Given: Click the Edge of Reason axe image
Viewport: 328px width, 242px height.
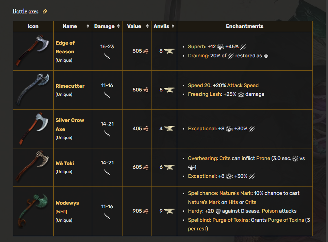Looking at the screenshot, I should 33,50.
